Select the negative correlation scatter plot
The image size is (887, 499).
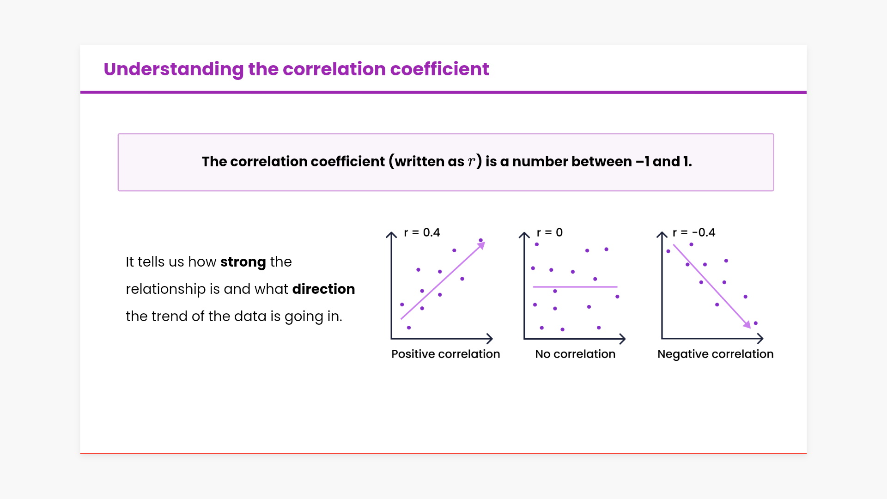tap(711, 286)
